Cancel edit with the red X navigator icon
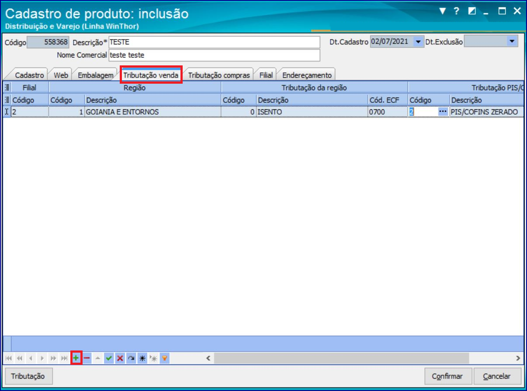The image size is (527, 391). (x=120, y=358)
